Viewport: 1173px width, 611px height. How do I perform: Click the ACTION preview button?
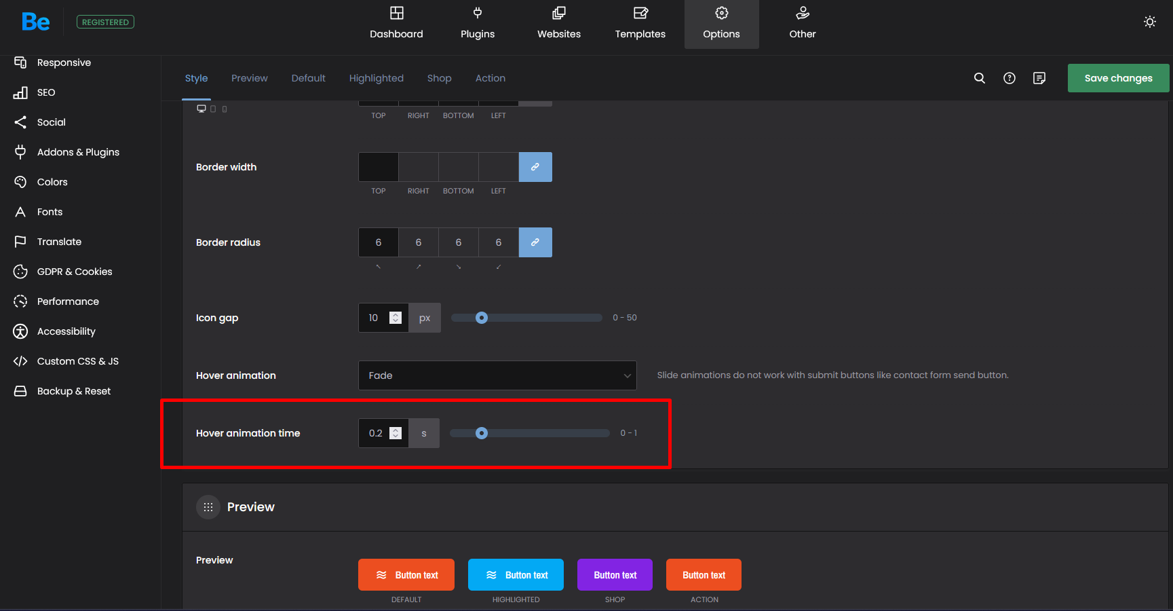(x=704, y=575)
